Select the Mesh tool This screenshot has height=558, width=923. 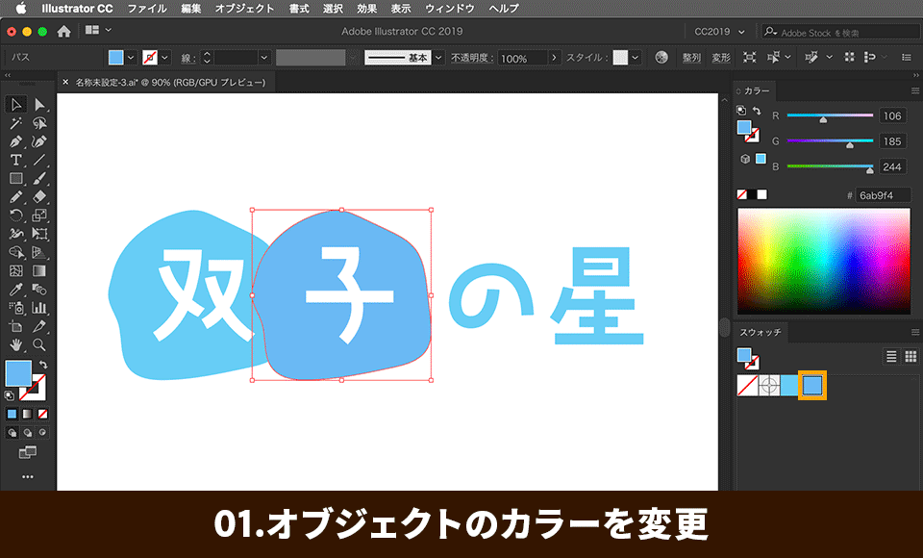pos(16,270)
